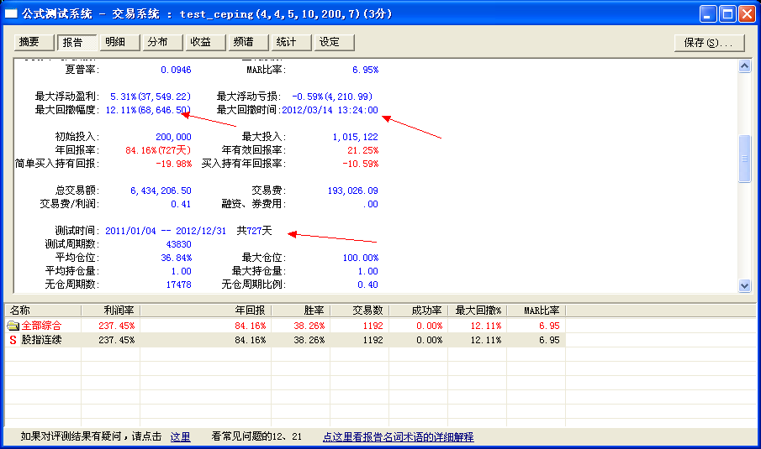Open the 分布 tab
The image size is (761, 449).
[161, 42]
